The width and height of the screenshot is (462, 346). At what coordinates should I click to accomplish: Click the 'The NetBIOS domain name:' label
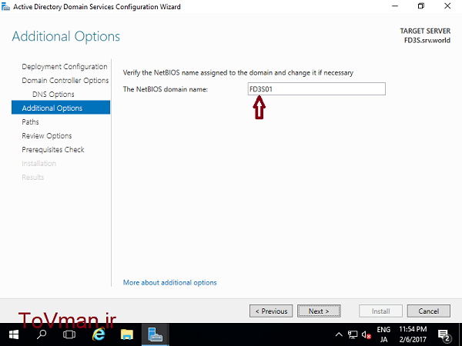[x=166, y=89]
